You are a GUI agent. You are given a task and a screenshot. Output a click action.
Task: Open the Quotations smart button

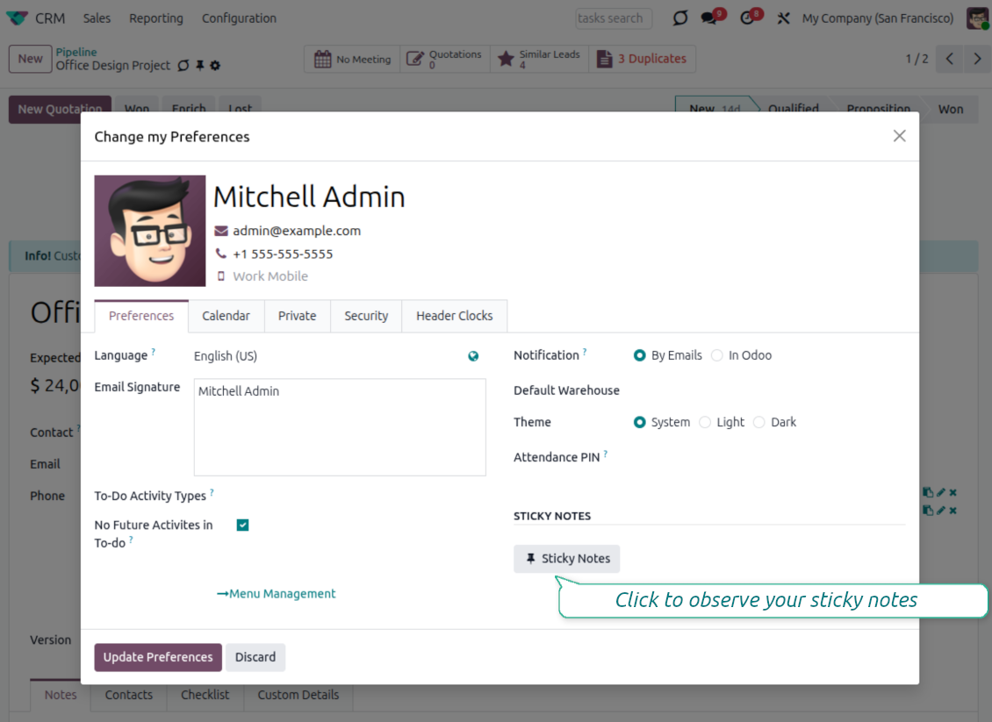click(445, 59)
